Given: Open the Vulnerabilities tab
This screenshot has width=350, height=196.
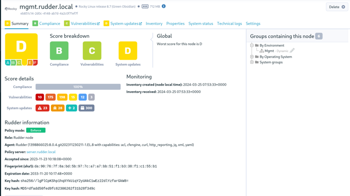Looking at the screenshot, I should tap(82, 24).
